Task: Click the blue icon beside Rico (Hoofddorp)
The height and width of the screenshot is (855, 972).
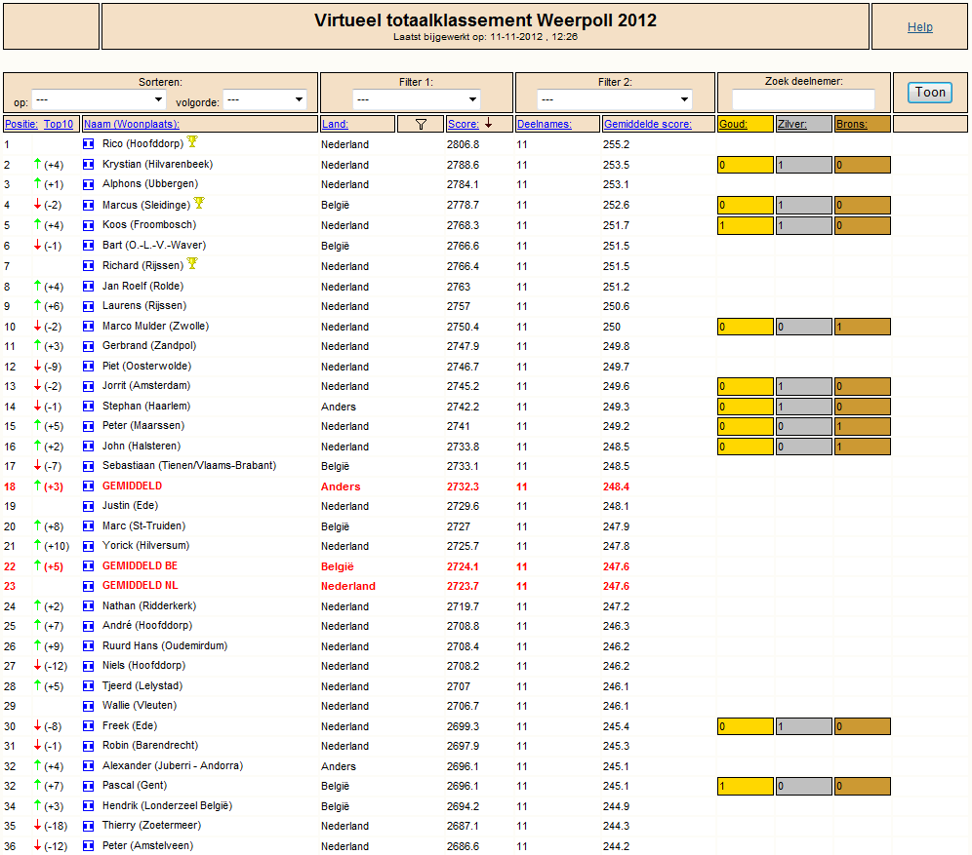Action: (x=89, y=144)
